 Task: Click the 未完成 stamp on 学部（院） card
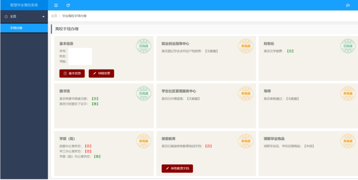pyautogui.click(x=144, y=141)
